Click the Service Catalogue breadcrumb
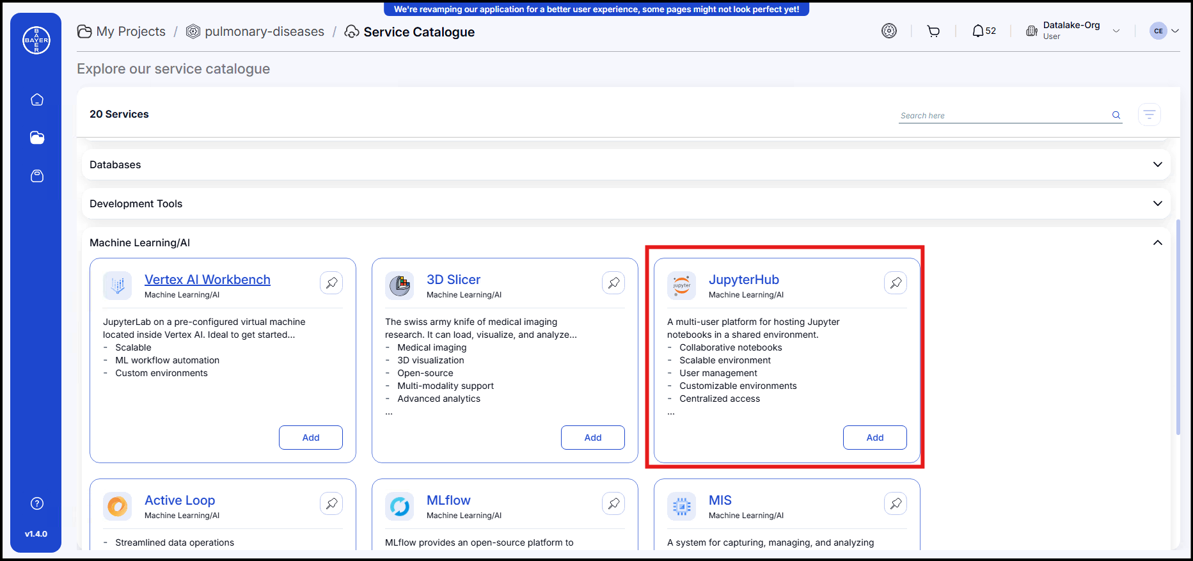The height and width of the screenshot is (561, 1193). coord(419,32)
